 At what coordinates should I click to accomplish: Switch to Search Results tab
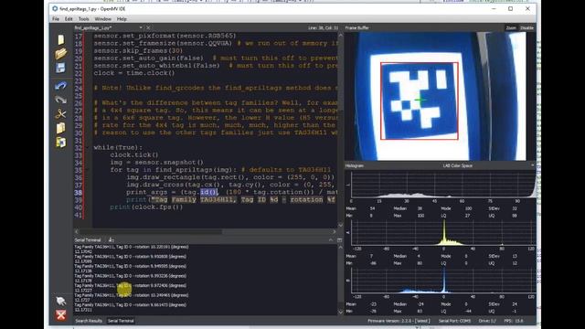pos(89,321)
